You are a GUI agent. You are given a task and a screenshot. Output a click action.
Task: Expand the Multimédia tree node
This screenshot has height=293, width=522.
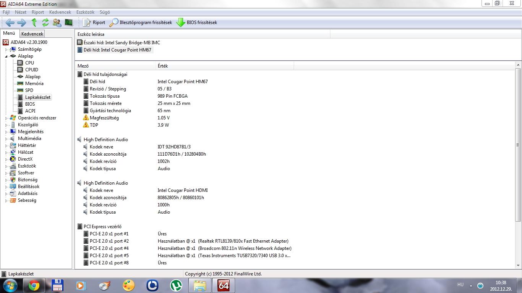(6, 139)
